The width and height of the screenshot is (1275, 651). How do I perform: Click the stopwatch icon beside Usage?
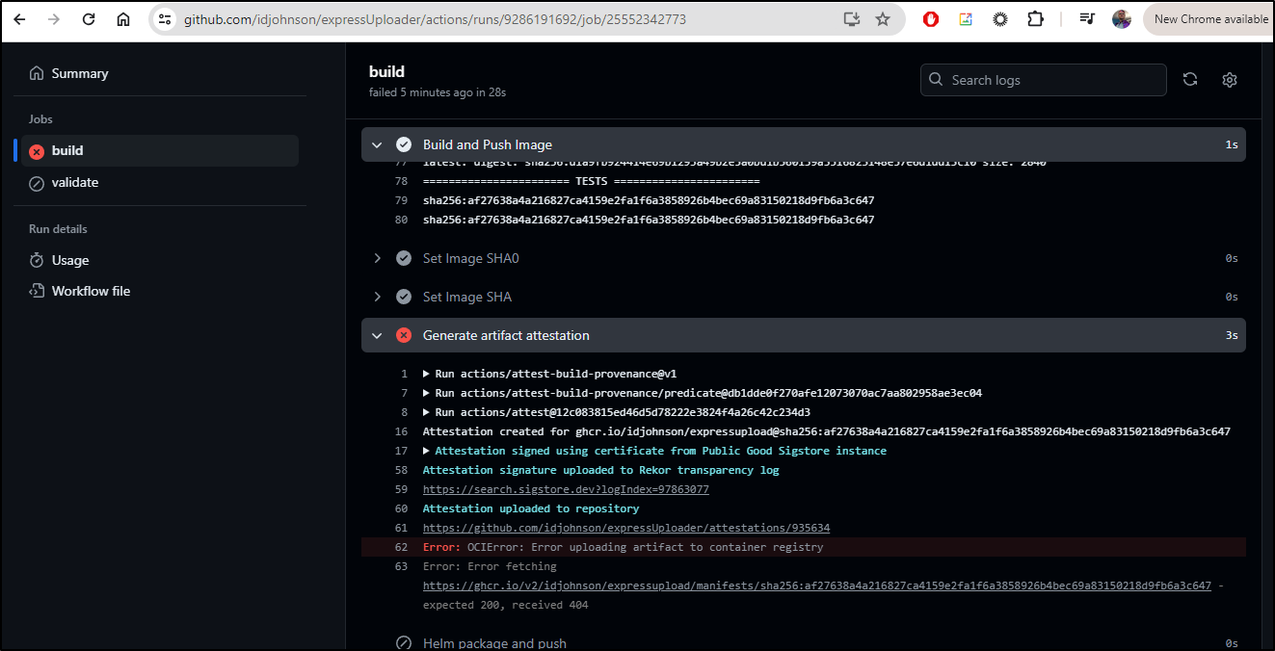37,260
